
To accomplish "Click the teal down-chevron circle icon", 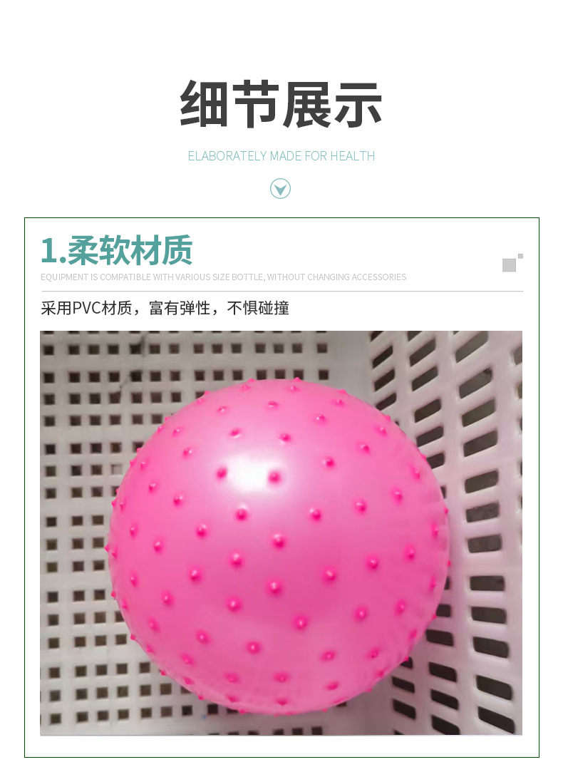I will (x=280, y=188).
